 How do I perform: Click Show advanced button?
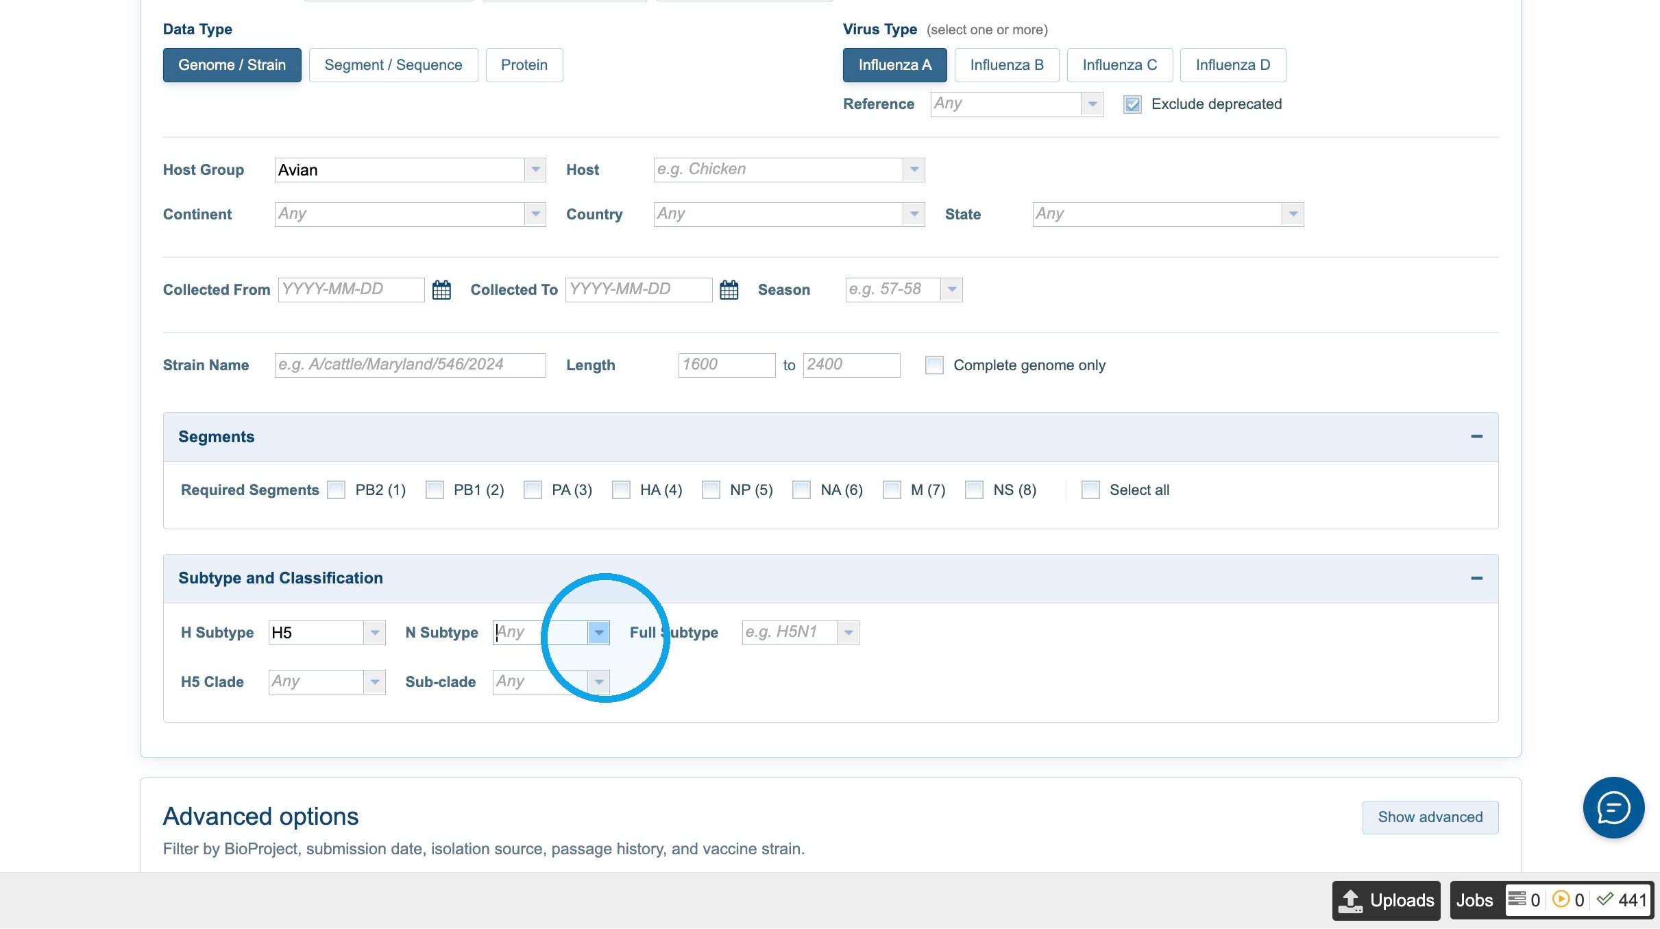point(1430,817)
